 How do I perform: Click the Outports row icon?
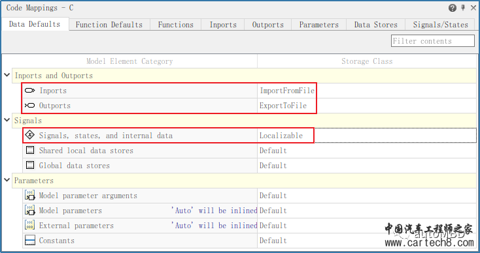click(29, 106)
